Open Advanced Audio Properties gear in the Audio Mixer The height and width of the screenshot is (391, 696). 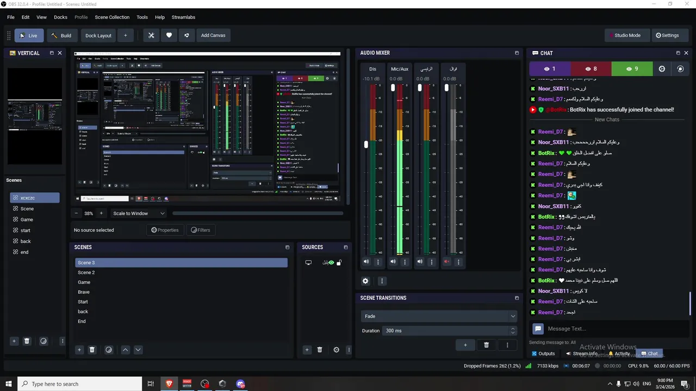coord(365,281)
